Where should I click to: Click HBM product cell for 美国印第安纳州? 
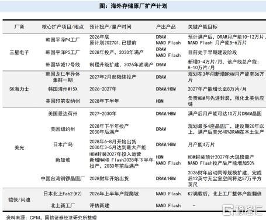(x=160, y=101)
